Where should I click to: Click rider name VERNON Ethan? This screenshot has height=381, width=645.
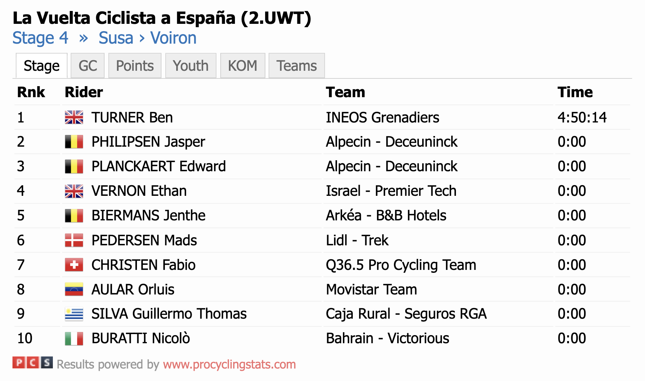point(139,191)
